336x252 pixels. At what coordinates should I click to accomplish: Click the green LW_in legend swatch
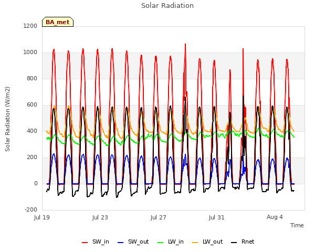click(x=161, y=243)
